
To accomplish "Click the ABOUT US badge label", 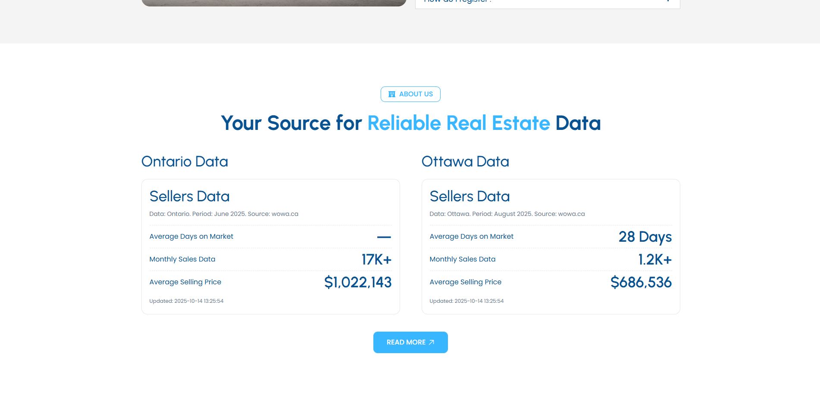I will click(416, 94).
